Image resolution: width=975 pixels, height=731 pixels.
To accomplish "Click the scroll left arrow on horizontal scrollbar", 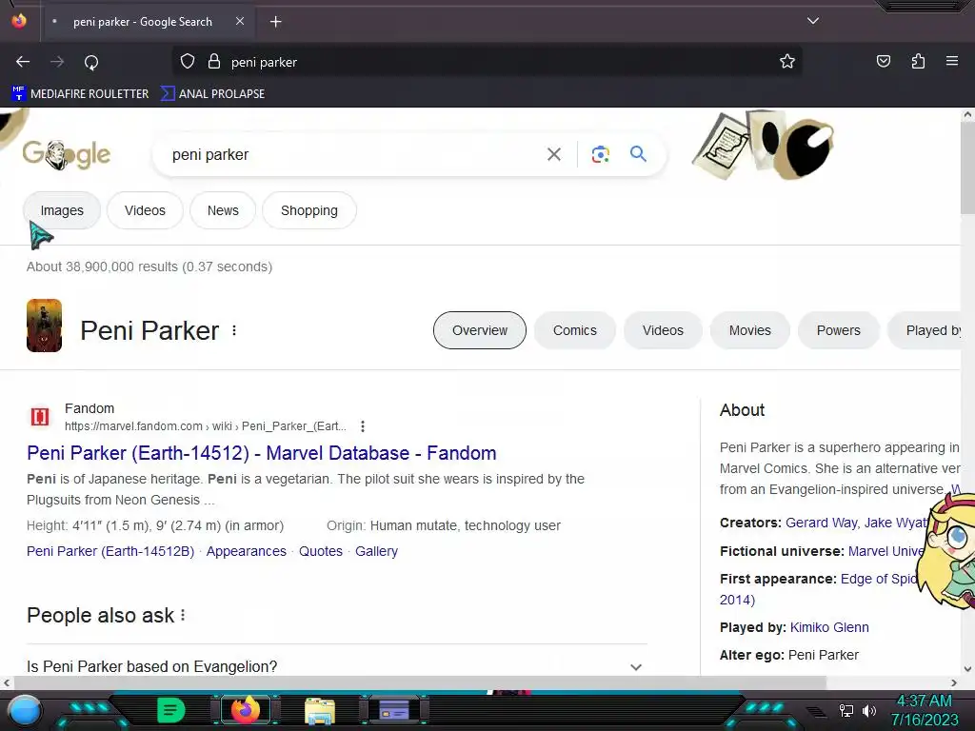I will click(x=7, y=683).
